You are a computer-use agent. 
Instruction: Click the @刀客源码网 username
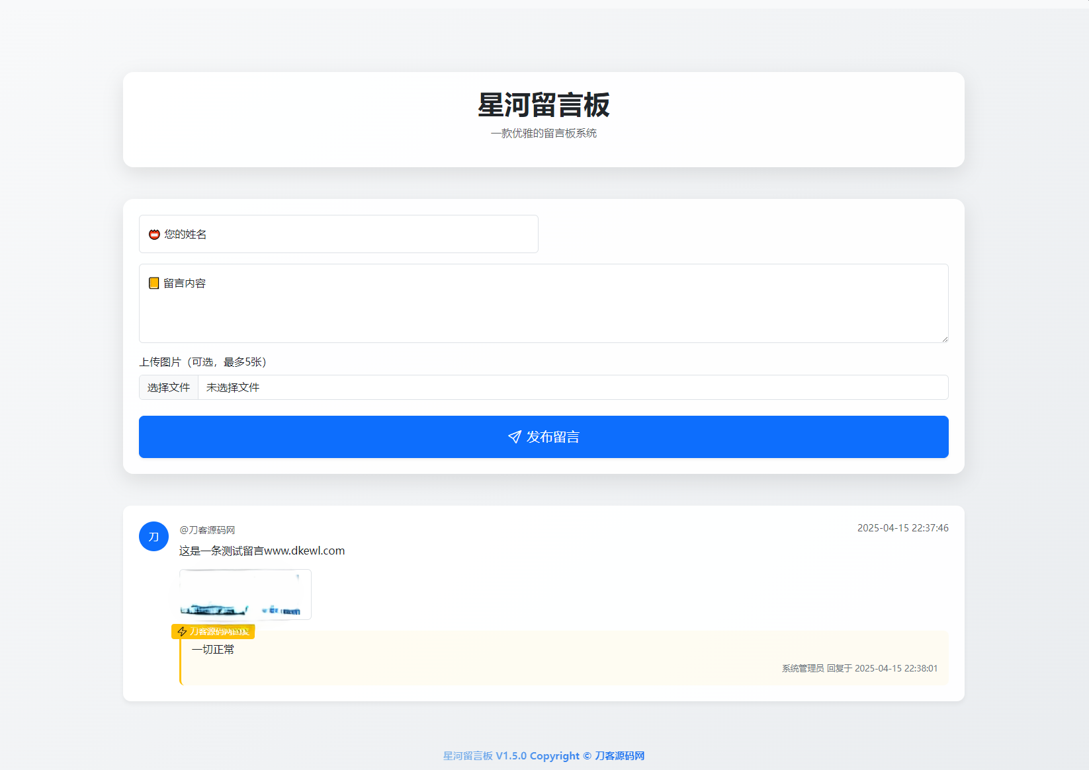pos(207,530)
